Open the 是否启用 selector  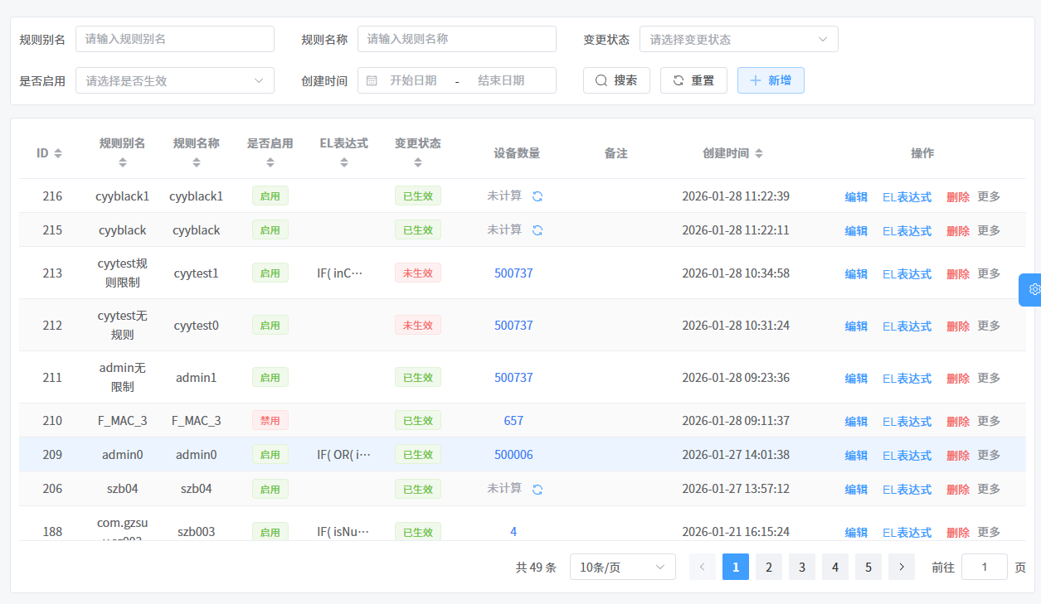click(x=174, y=80)
